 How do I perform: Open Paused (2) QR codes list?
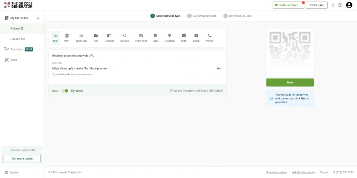17,39
